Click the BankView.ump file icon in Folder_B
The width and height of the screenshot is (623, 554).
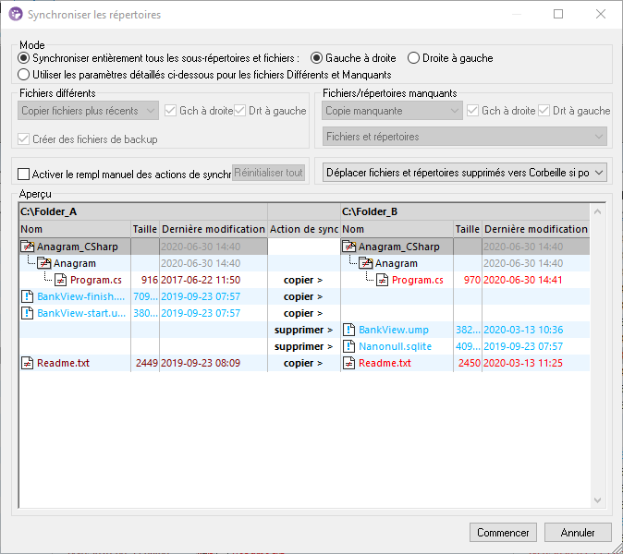[x=349, y=330]
